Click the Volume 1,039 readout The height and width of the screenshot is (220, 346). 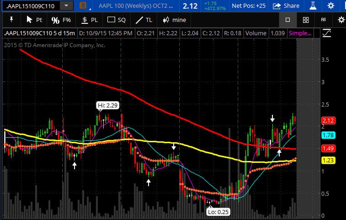pyautogui.click(x=265, y=33)
